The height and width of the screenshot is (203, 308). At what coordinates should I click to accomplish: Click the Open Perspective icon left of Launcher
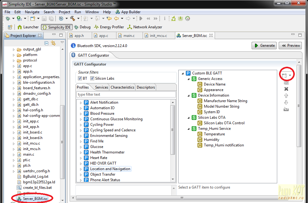[10, 27]
